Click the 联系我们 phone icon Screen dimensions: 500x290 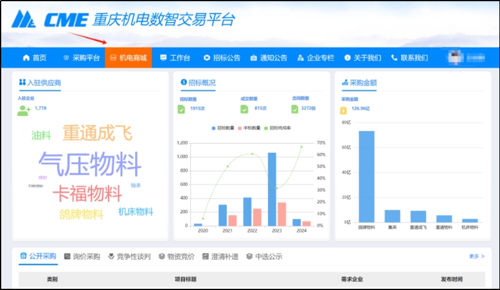395,58
